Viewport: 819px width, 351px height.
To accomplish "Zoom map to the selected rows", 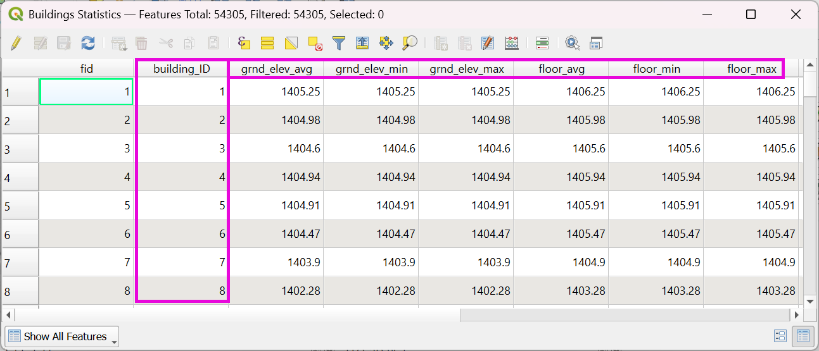I will [x=410, y=43].
